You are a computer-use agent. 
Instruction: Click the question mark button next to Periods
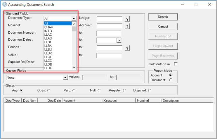point(127,48)
